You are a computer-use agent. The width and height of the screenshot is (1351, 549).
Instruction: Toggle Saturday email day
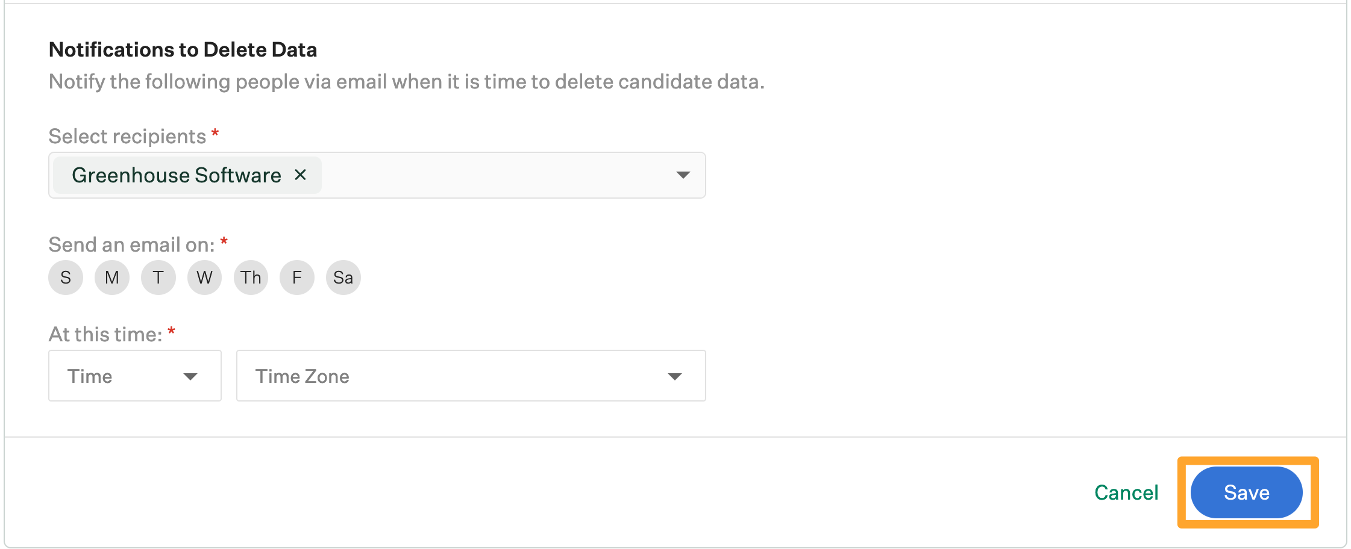[x=343, y=278]
